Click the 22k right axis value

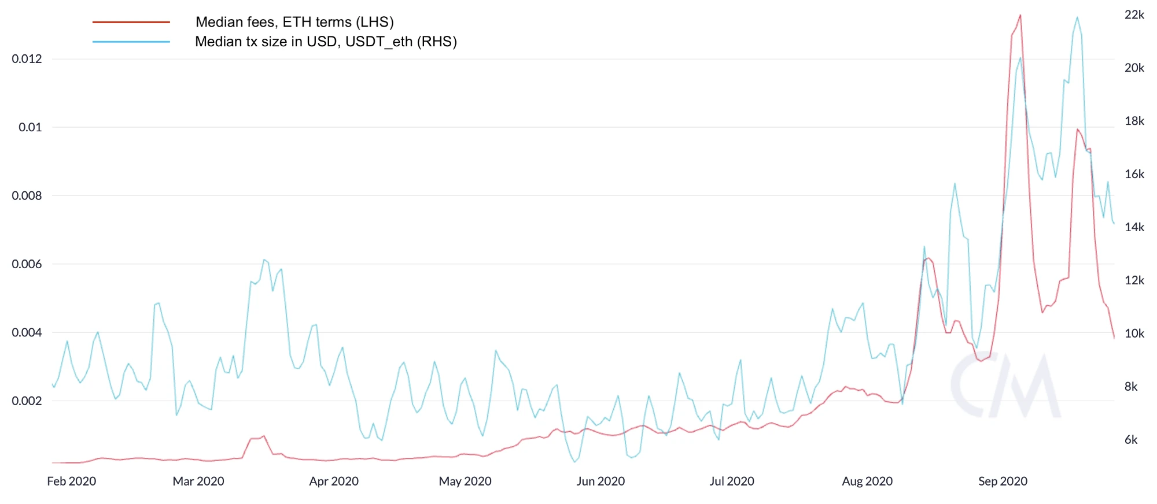pos(1134,15)
